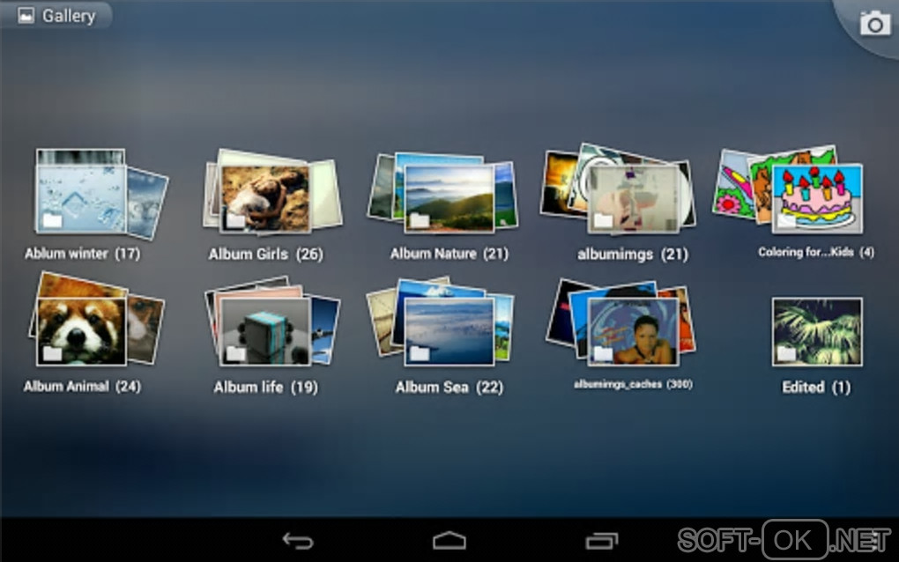Screen dimensions: 899x562
Task: Open the Edited album thumbnail
Action: pyautogui.click(x=816, y=331)
